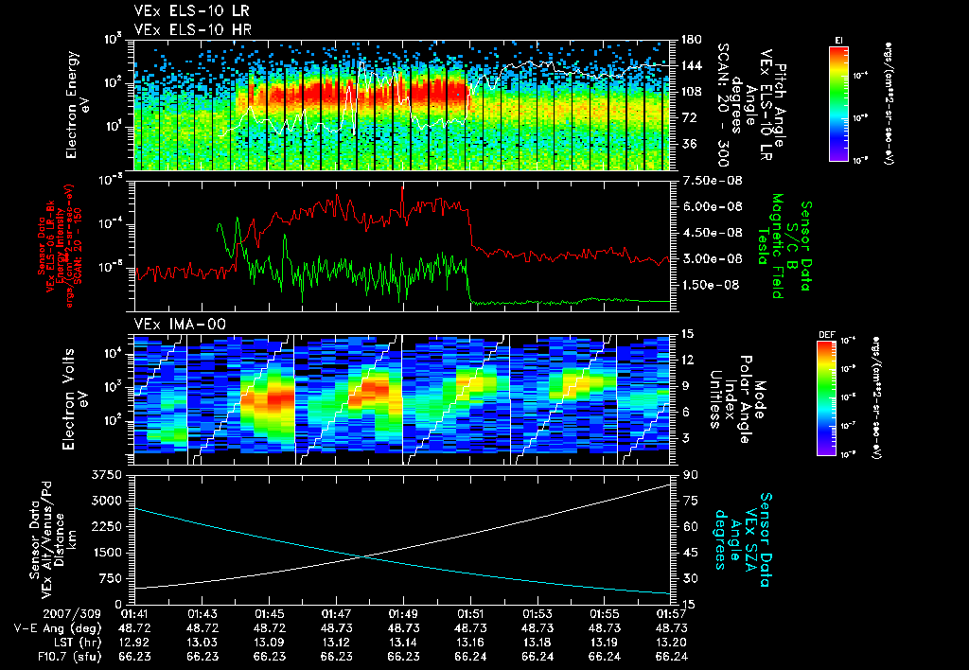Click the green 'Magnetic Field Tesla' axis label
The width and height of the screenshot is (969, 670).
(x=768, y=246)
